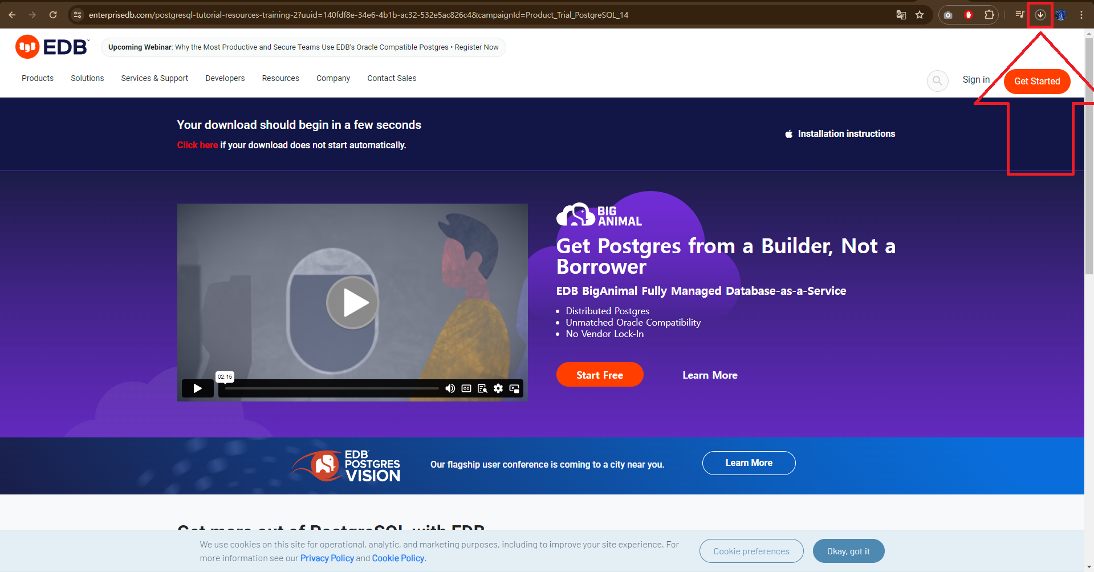Toggle closed captions with the CC icon
The image size is (1094, 572).
[466, 388]
